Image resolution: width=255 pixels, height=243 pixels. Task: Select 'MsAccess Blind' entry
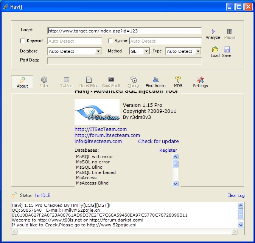(92, 183)
